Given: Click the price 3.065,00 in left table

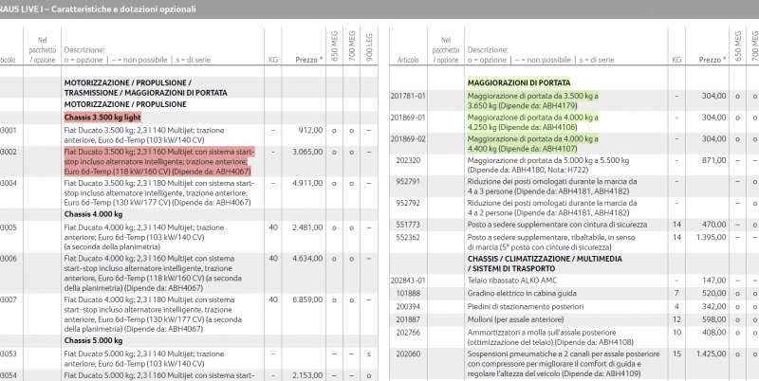Looking at the screenshot, I should [x=307, y=151].
